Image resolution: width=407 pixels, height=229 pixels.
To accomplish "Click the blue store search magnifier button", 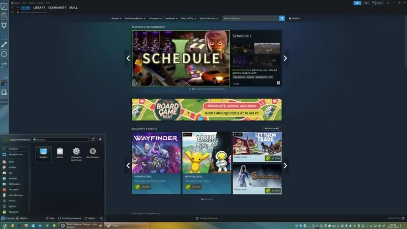I will [x=282, y=18].
